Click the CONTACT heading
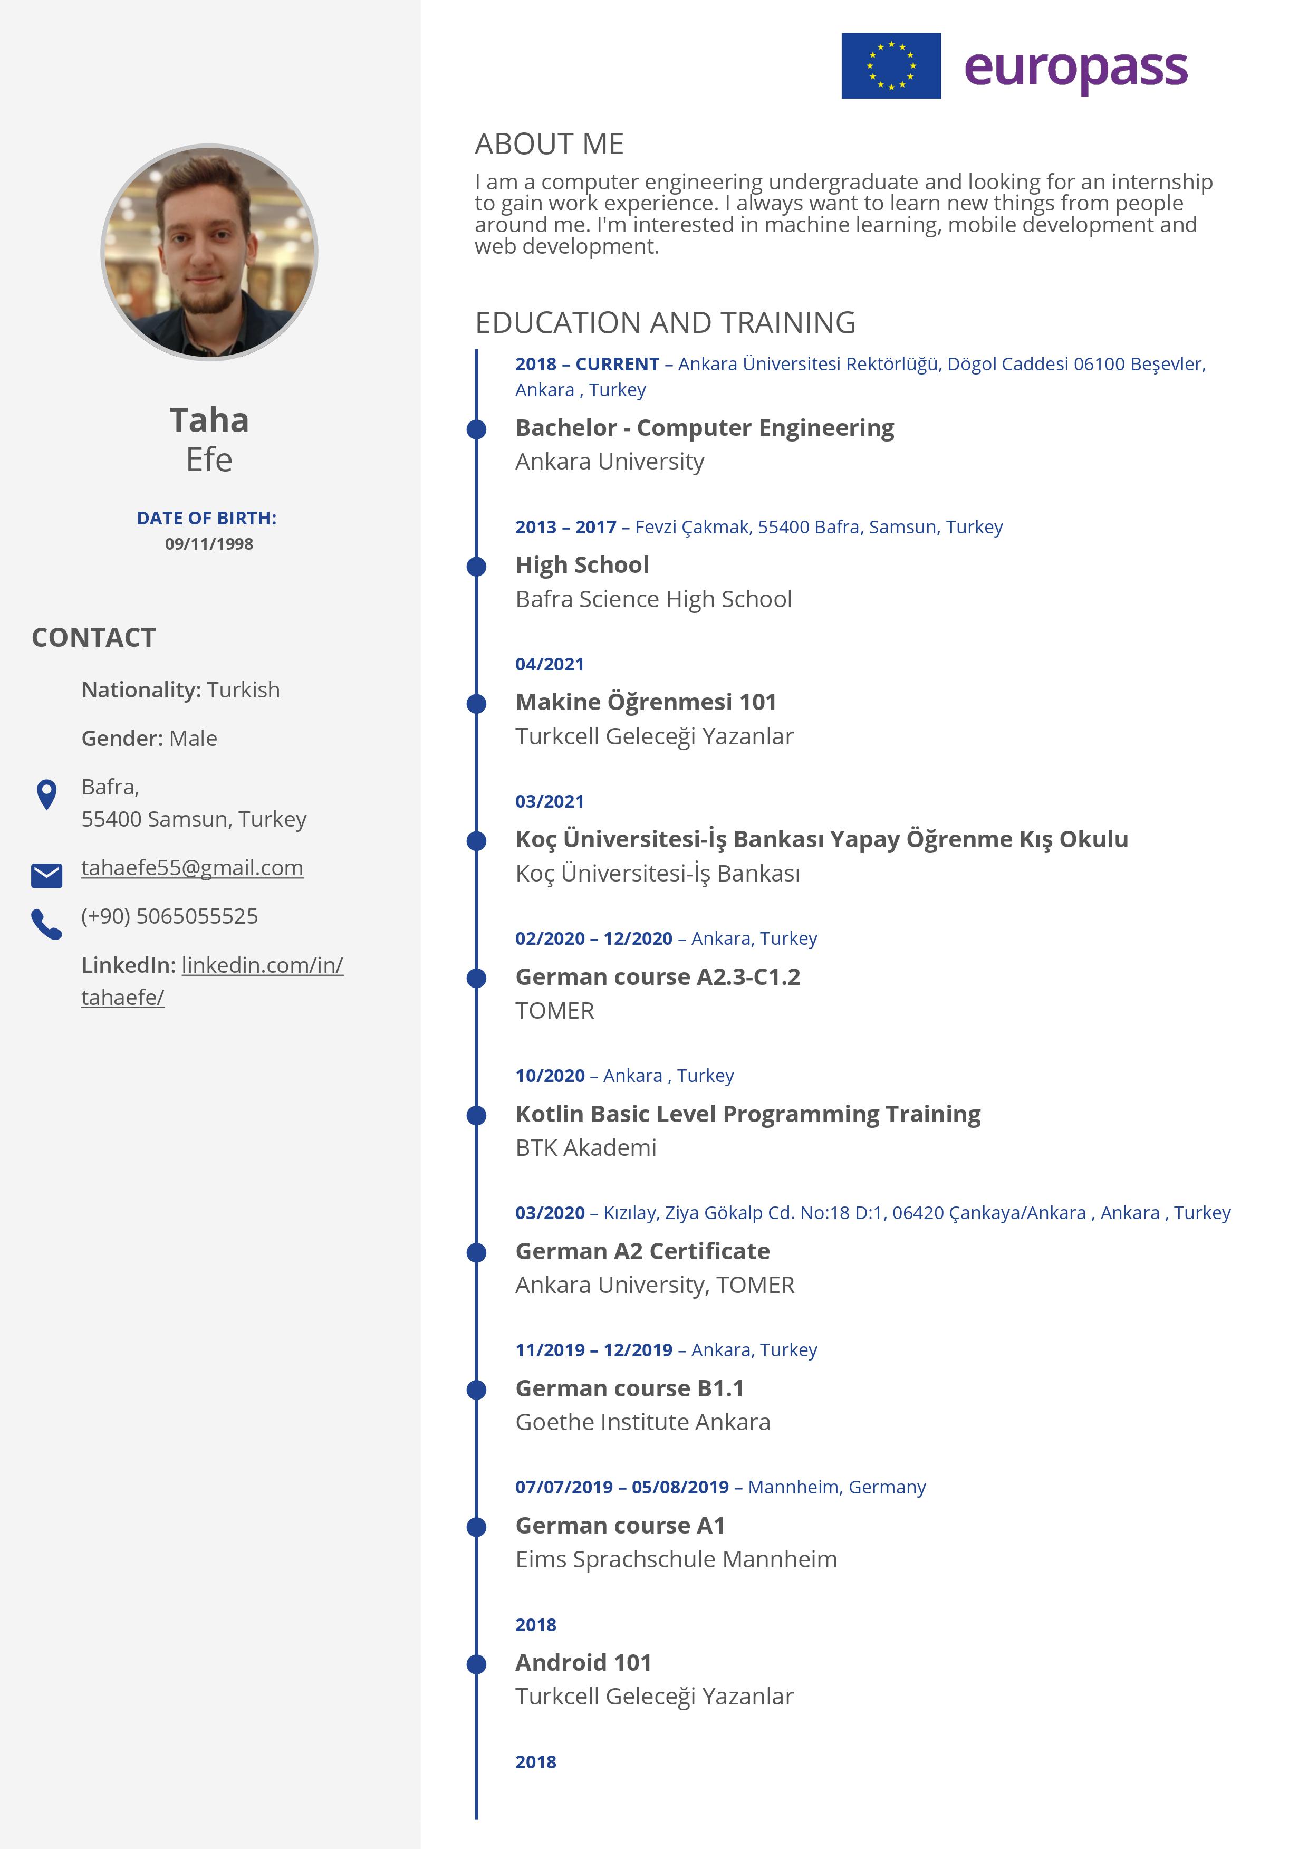 [93, 637]
